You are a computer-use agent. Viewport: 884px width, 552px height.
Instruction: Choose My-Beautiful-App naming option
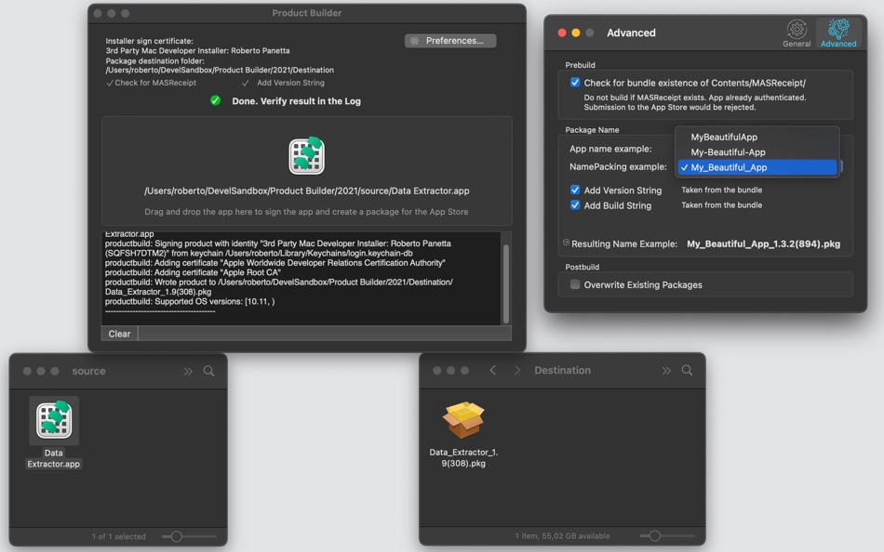click(757, 152)
